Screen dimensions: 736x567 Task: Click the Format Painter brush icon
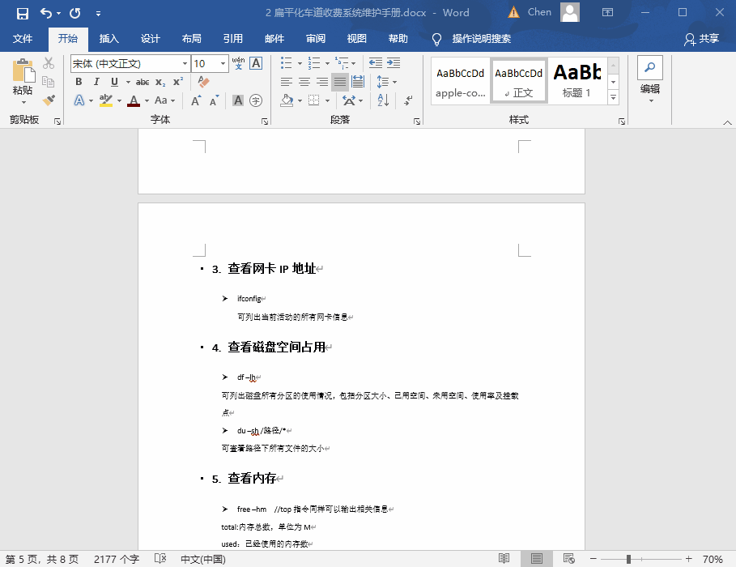[49, 100]
